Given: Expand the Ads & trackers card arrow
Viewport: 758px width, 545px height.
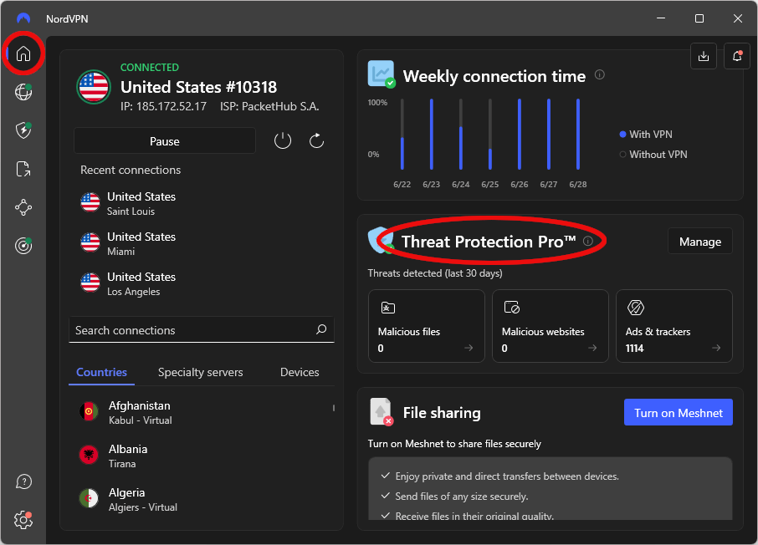Looking at the screenshot, I should tap(716, 348).
